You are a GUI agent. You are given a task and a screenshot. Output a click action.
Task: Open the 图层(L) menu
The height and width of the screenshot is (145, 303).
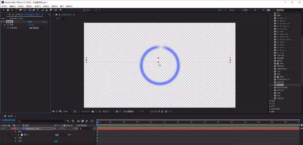[29, 6]
